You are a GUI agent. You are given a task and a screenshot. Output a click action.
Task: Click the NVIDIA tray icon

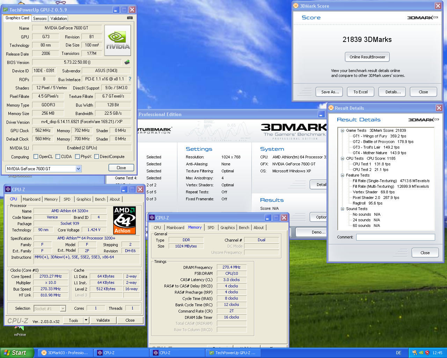pos(421,353)
